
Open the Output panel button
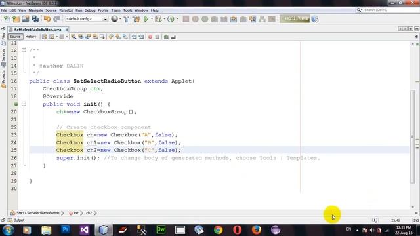pos(16,220)
